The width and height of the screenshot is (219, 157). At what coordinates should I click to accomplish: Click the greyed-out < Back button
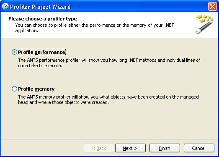coord(99,148)
